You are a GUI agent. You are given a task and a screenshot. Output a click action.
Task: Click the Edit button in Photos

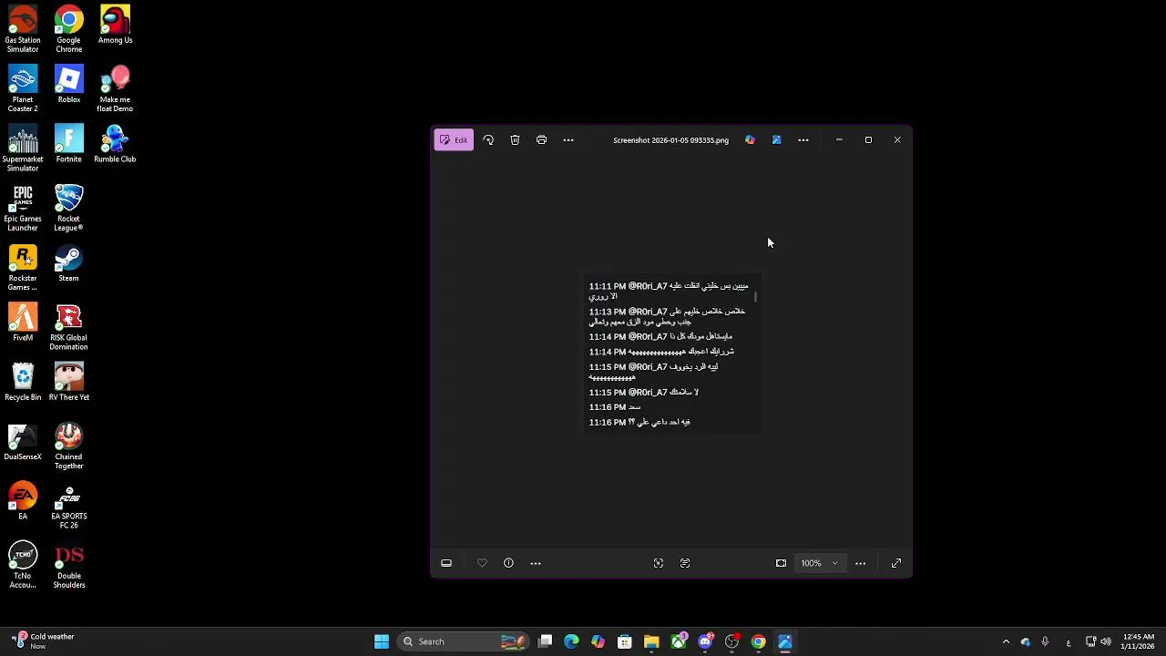click(x=454, y=140)
